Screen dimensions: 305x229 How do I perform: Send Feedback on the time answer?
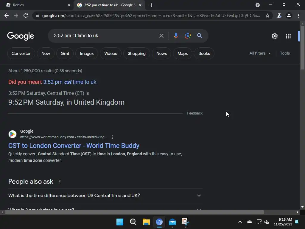[x=195, y=113]
